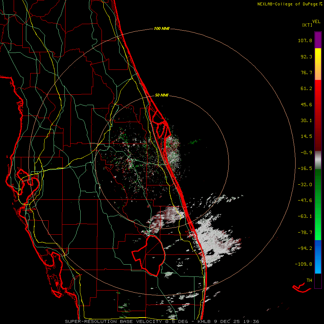Select the 45.6 velocity scale value

coord(306,104)
